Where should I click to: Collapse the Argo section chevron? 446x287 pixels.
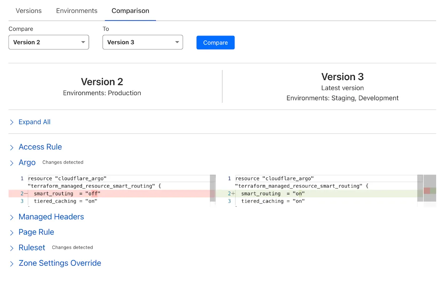[11, 162]
